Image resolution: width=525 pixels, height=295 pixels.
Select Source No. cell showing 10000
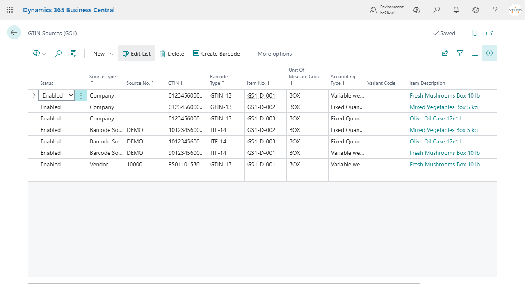[145, 164]
